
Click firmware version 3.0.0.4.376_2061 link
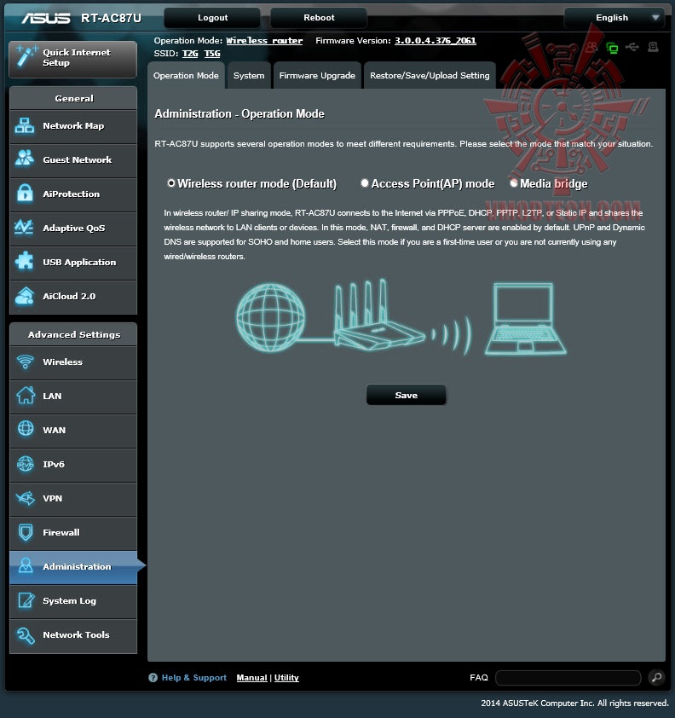click(436, 41)
